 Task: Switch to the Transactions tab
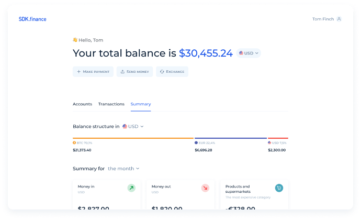pos(111,104)
